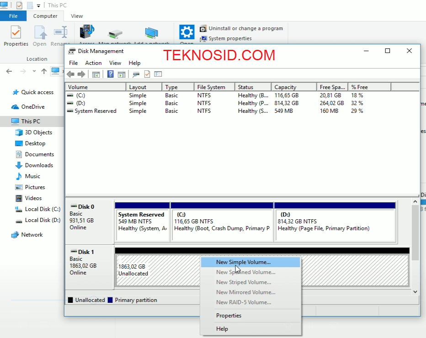
Task: Click the Up arrow in File Explorer navigation
Action: click(44, 71)
